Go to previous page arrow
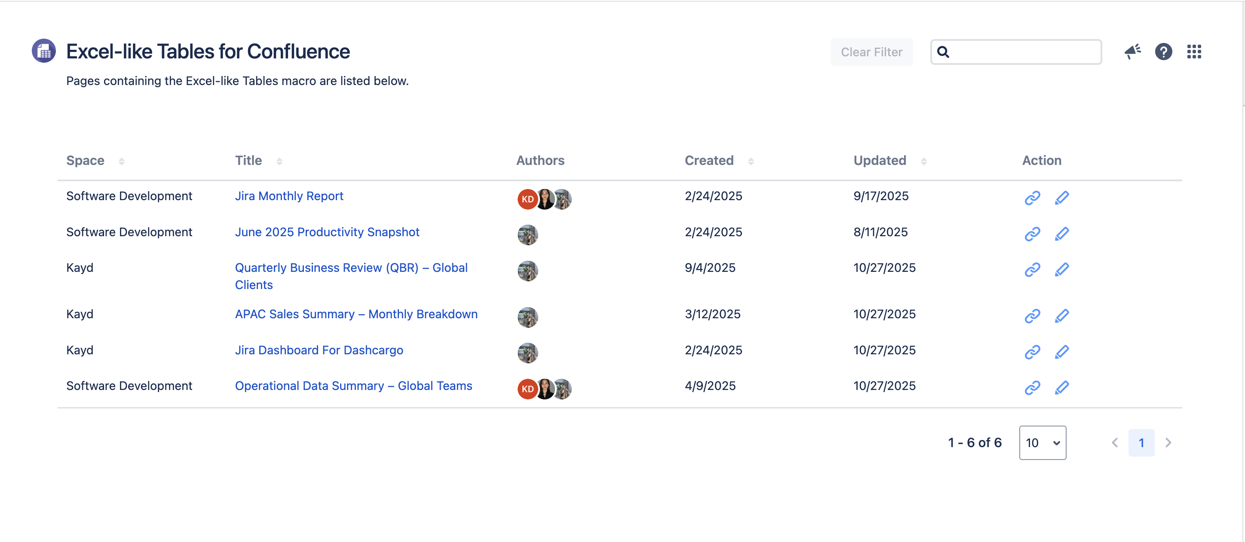Screen dimensions: 1245x542 tap(1114, 443)
